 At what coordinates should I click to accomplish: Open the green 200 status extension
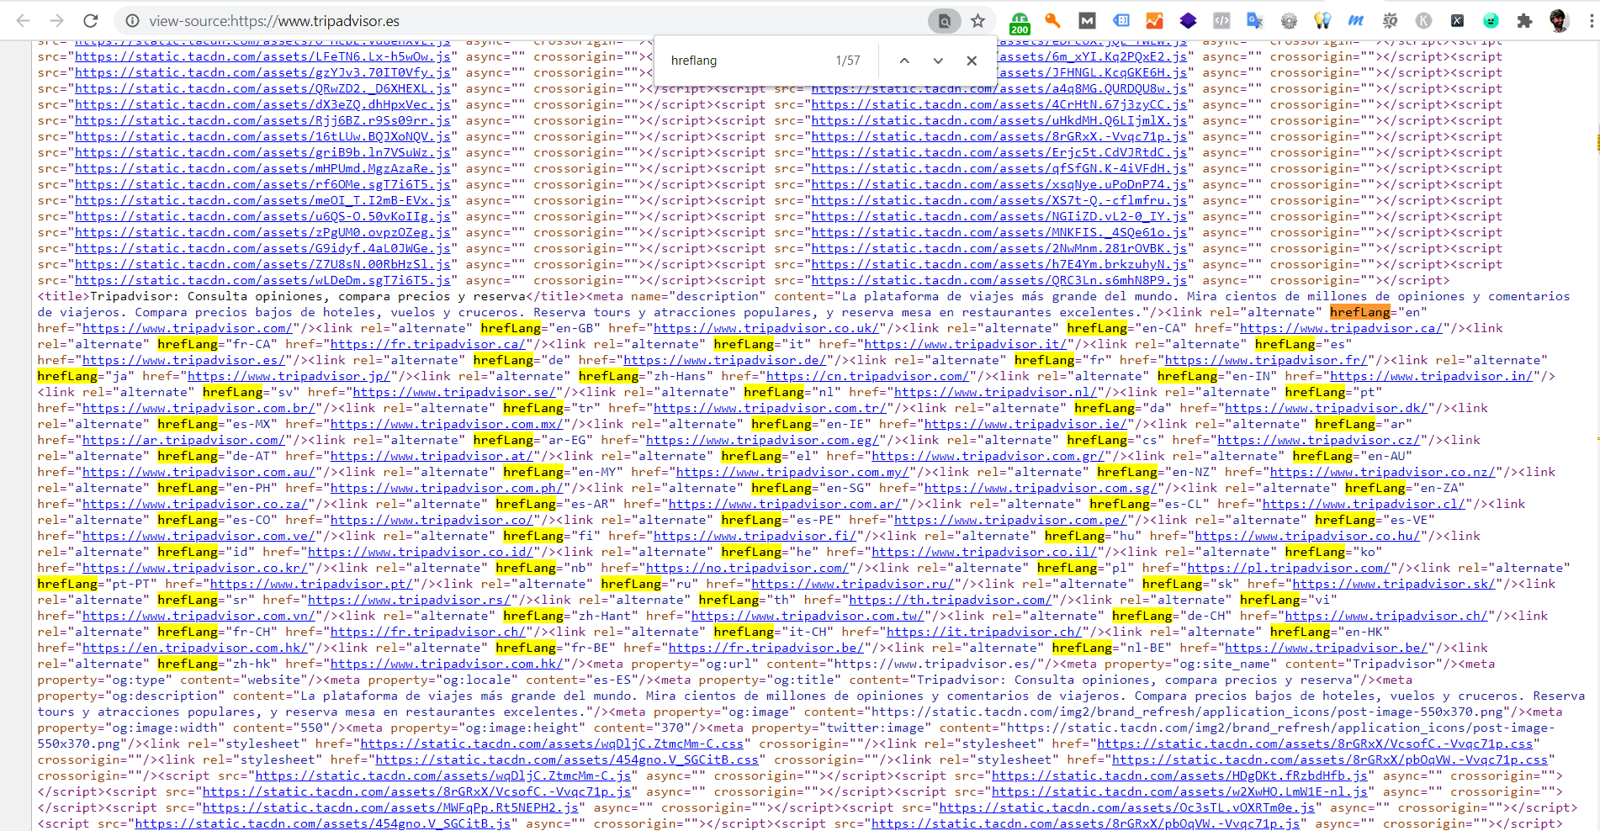coord(1020,22)
